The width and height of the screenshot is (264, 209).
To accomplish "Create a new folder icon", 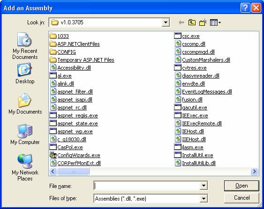I will click(203, 22).
